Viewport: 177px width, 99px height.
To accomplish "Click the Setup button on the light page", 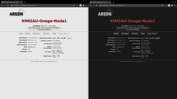I will click(54, 34).
